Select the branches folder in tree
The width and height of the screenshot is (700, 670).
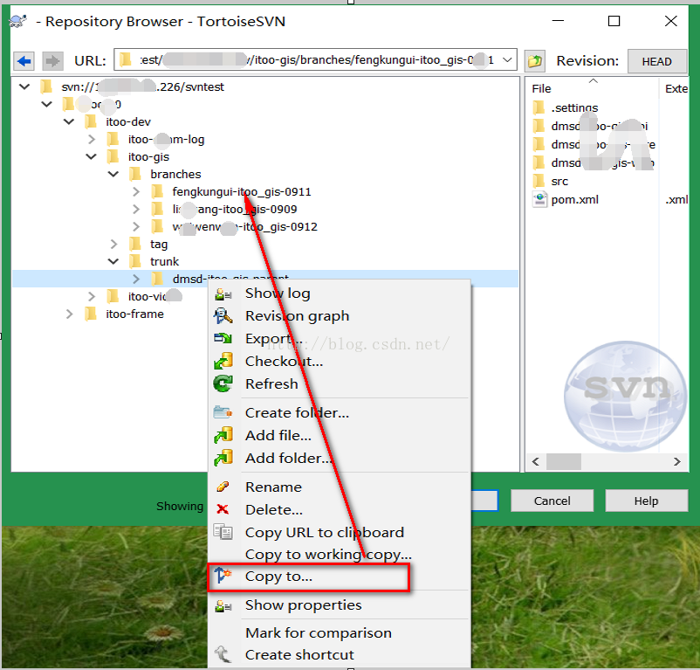[175, 174]
